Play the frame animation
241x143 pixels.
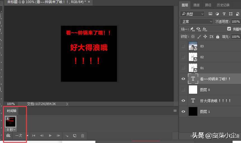(x=50, y=136)
